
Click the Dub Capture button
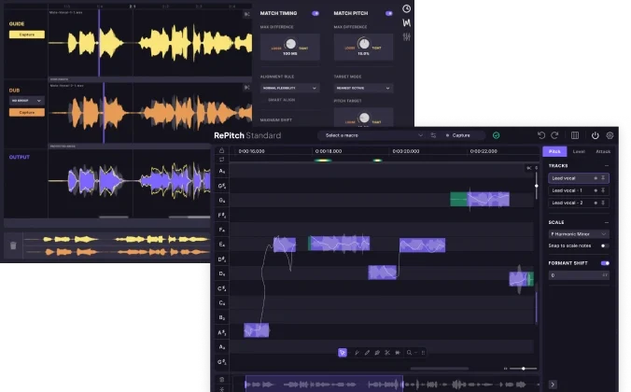point(26,112)
